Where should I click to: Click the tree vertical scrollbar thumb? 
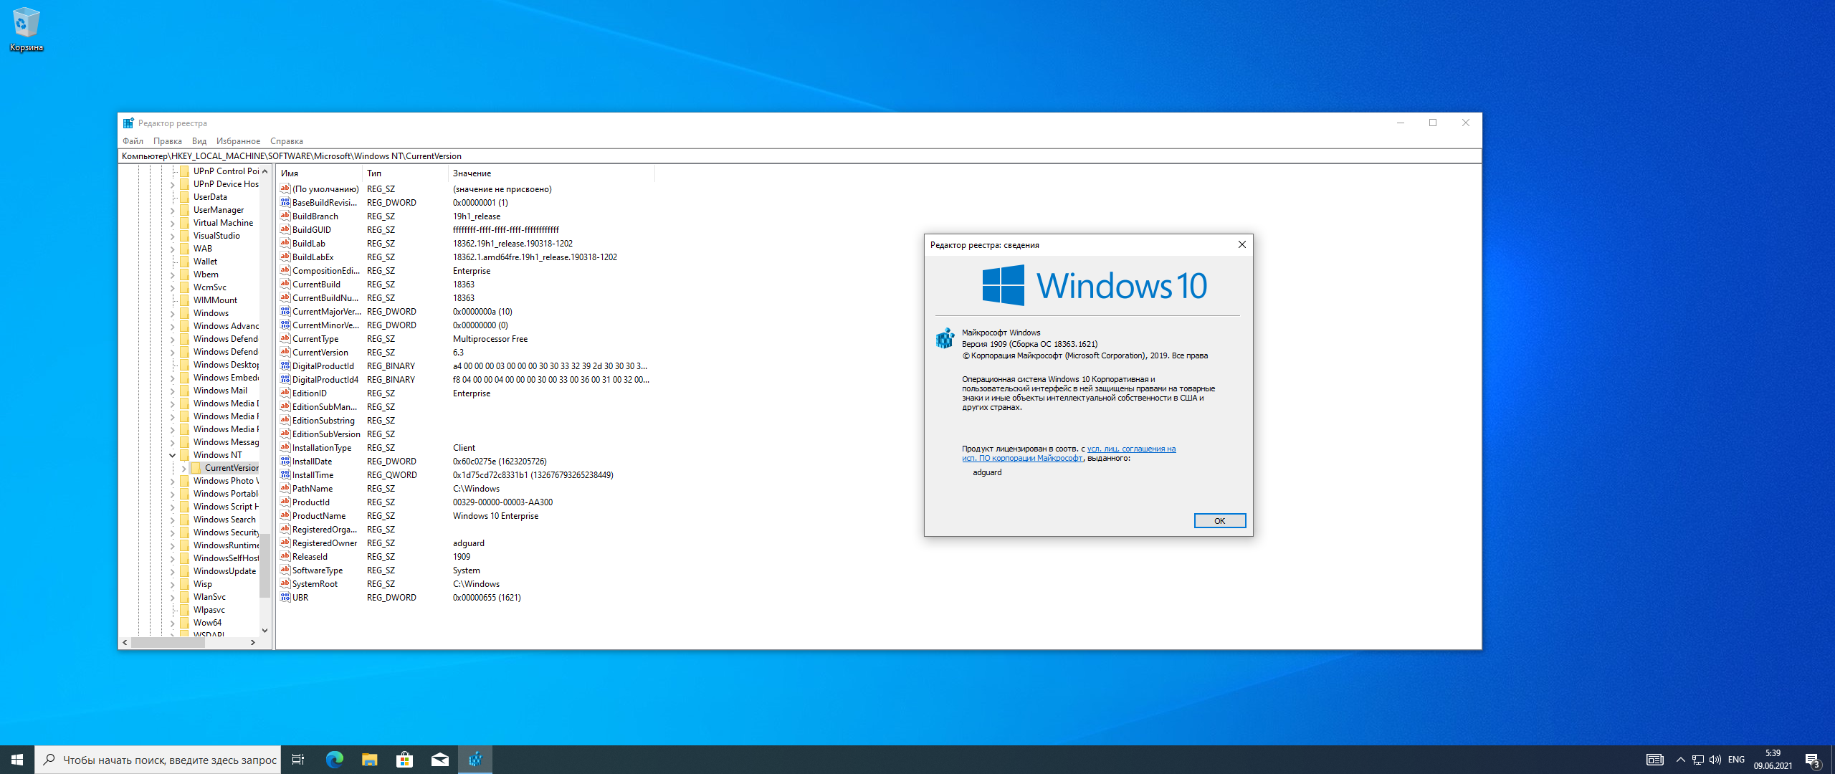264,565
